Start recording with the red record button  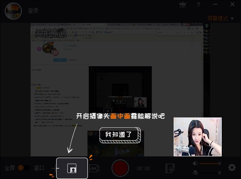click(x=120, y=168)
